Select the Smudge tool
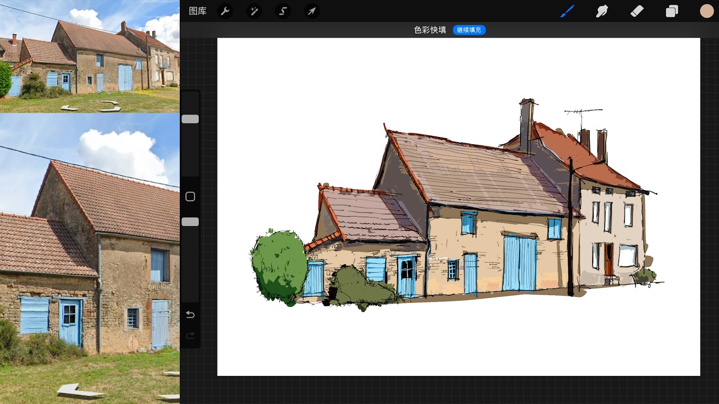Screen dimensions: 719x404 (x=602, y=11)
